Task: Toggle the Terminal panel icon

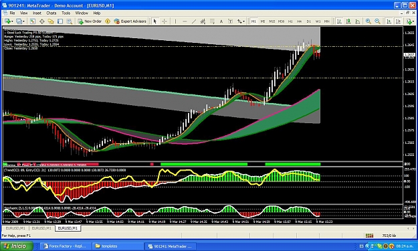Action: click(x=60, y=21)
